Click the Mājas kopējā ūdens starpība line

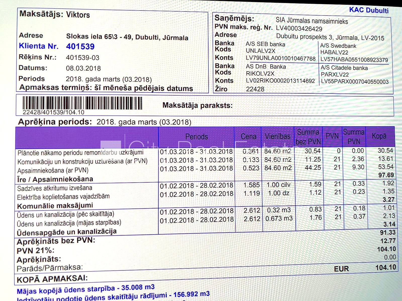pos(85,289)
